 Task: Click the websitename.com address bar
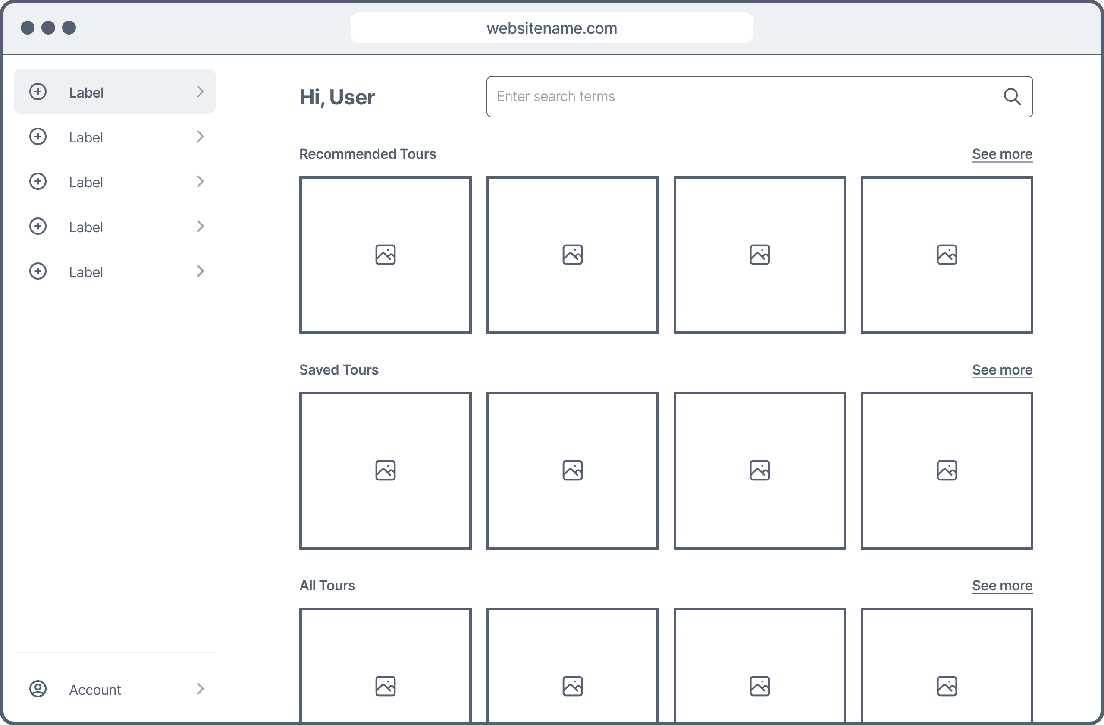coord(552,28)
